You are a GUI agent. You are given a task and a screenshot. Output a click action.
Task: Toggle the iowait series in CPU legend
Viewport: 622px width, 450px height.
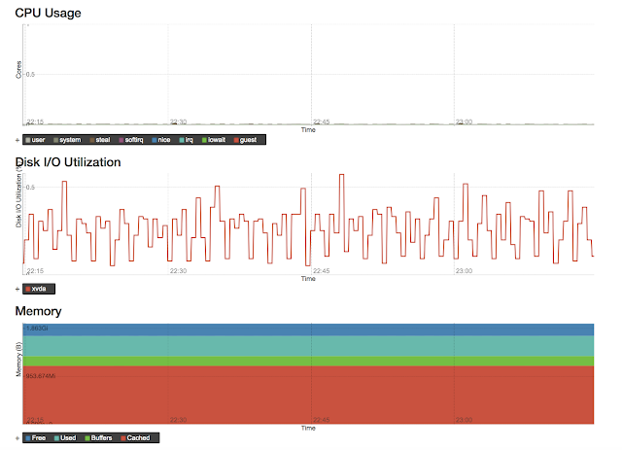pyautogui.click(x=214, y=140)
